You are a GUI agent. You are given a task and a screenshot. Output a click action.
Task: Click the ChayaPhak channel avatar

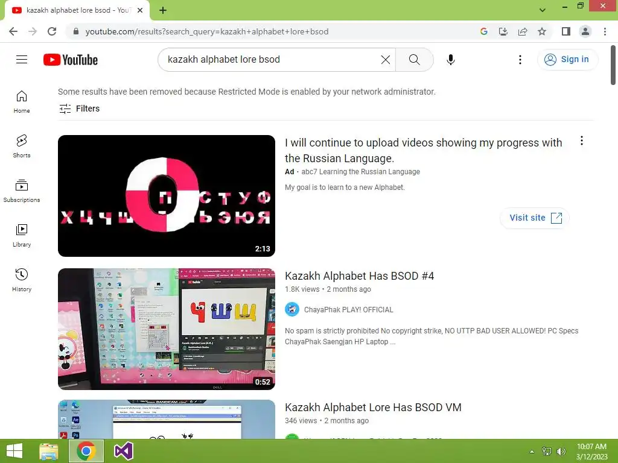292,309
